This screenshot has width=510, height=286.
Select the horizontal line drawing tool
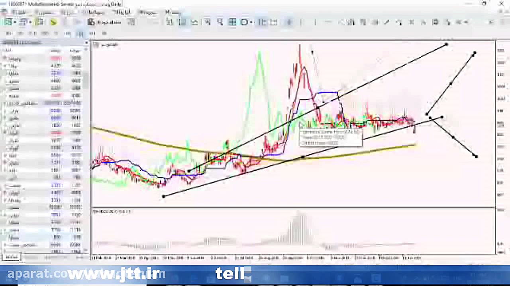tap(328, 22)
